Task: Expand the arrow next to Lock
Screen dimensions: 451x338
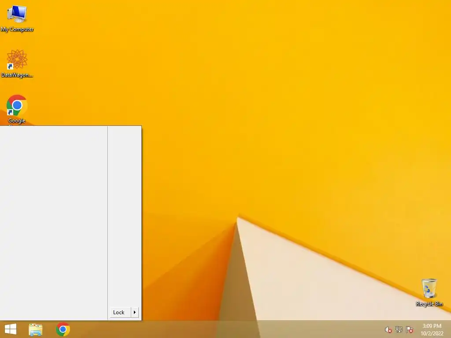Action: pos(135,312)
